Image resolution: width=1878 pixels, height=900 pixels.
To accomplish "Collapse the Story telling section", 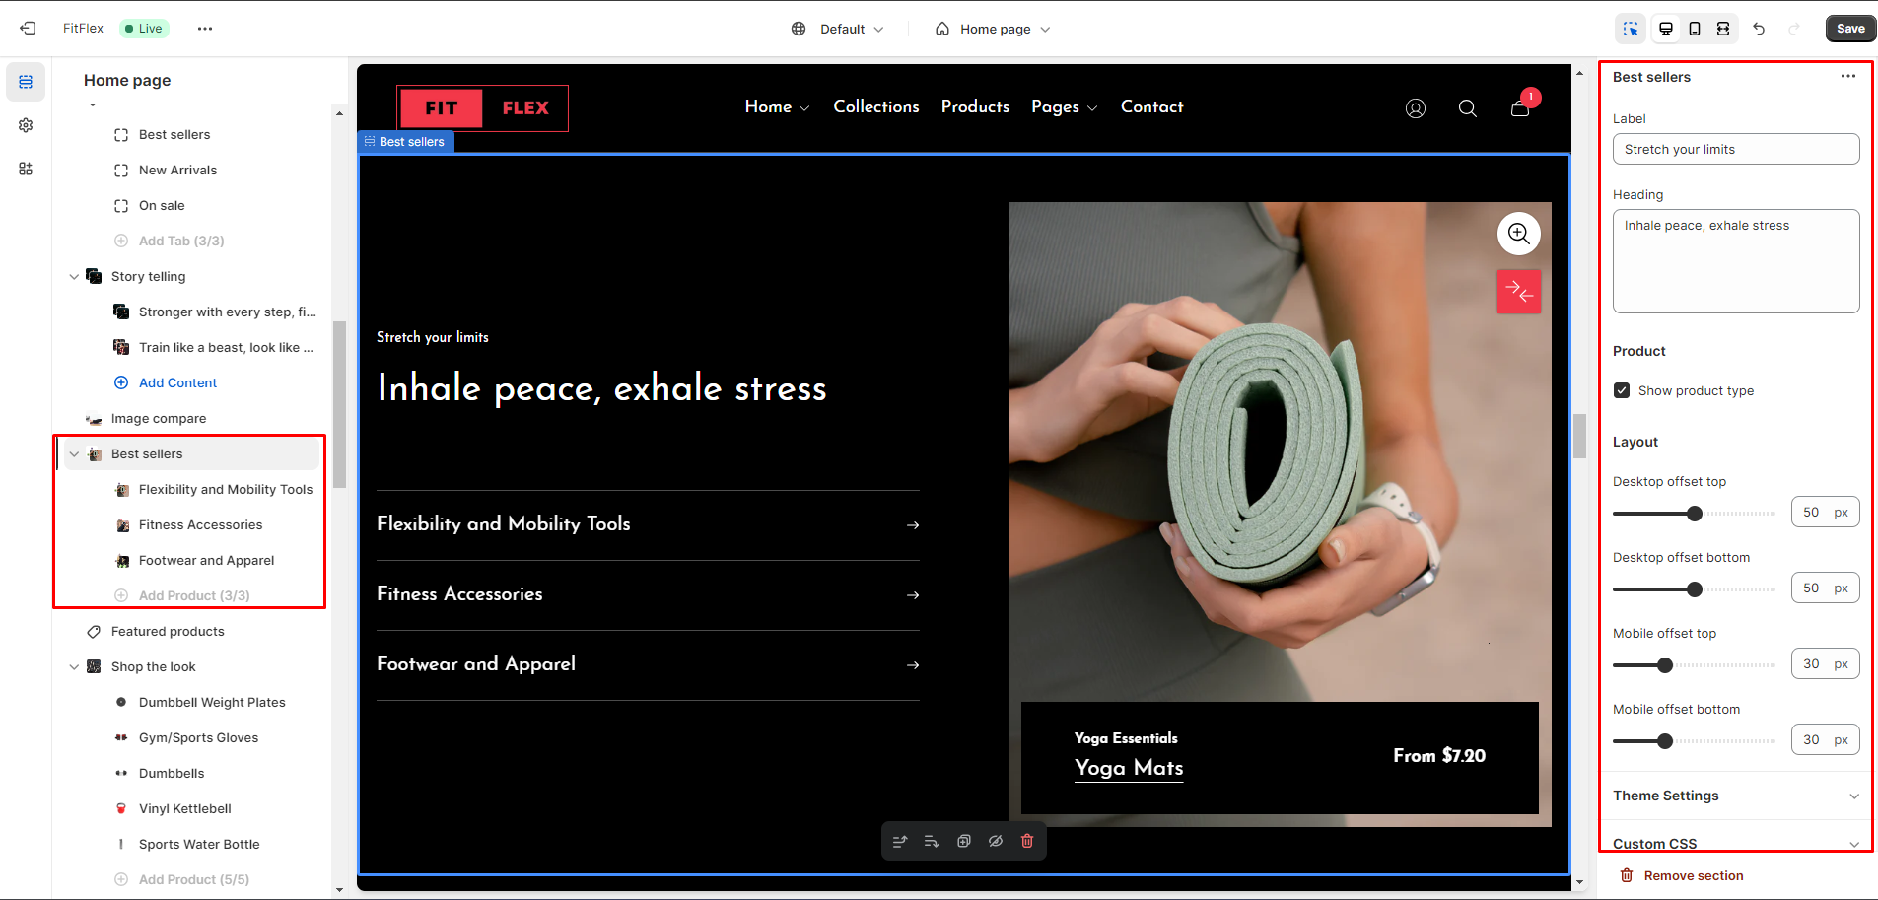I will tap(74, 277).
